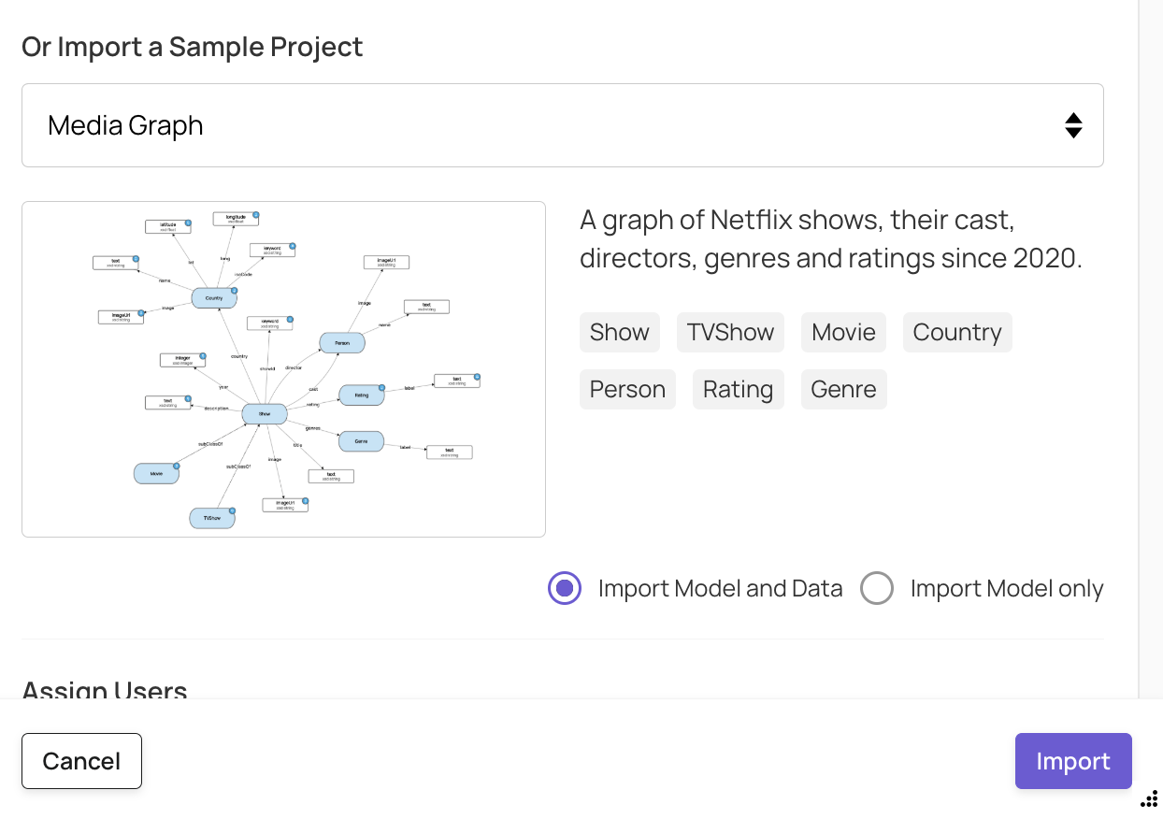Click the central Show node in preview
The width and height of the screenshot is (1163, 819).
(x=264, y=414)
